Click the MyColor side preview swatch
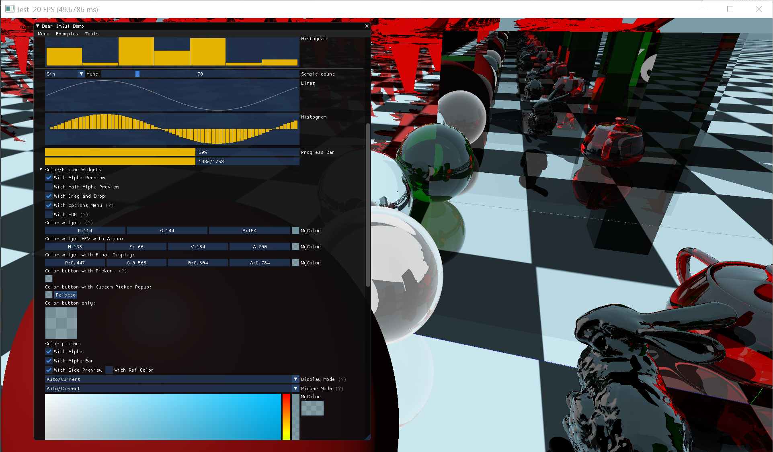773x452 pixels. 312,408
